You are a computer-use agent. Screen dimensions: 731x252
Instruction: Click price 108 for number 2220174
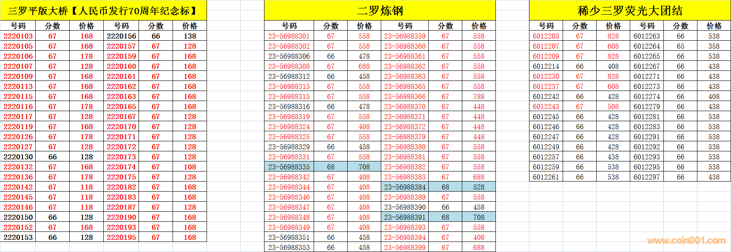[x=190, y=167]
